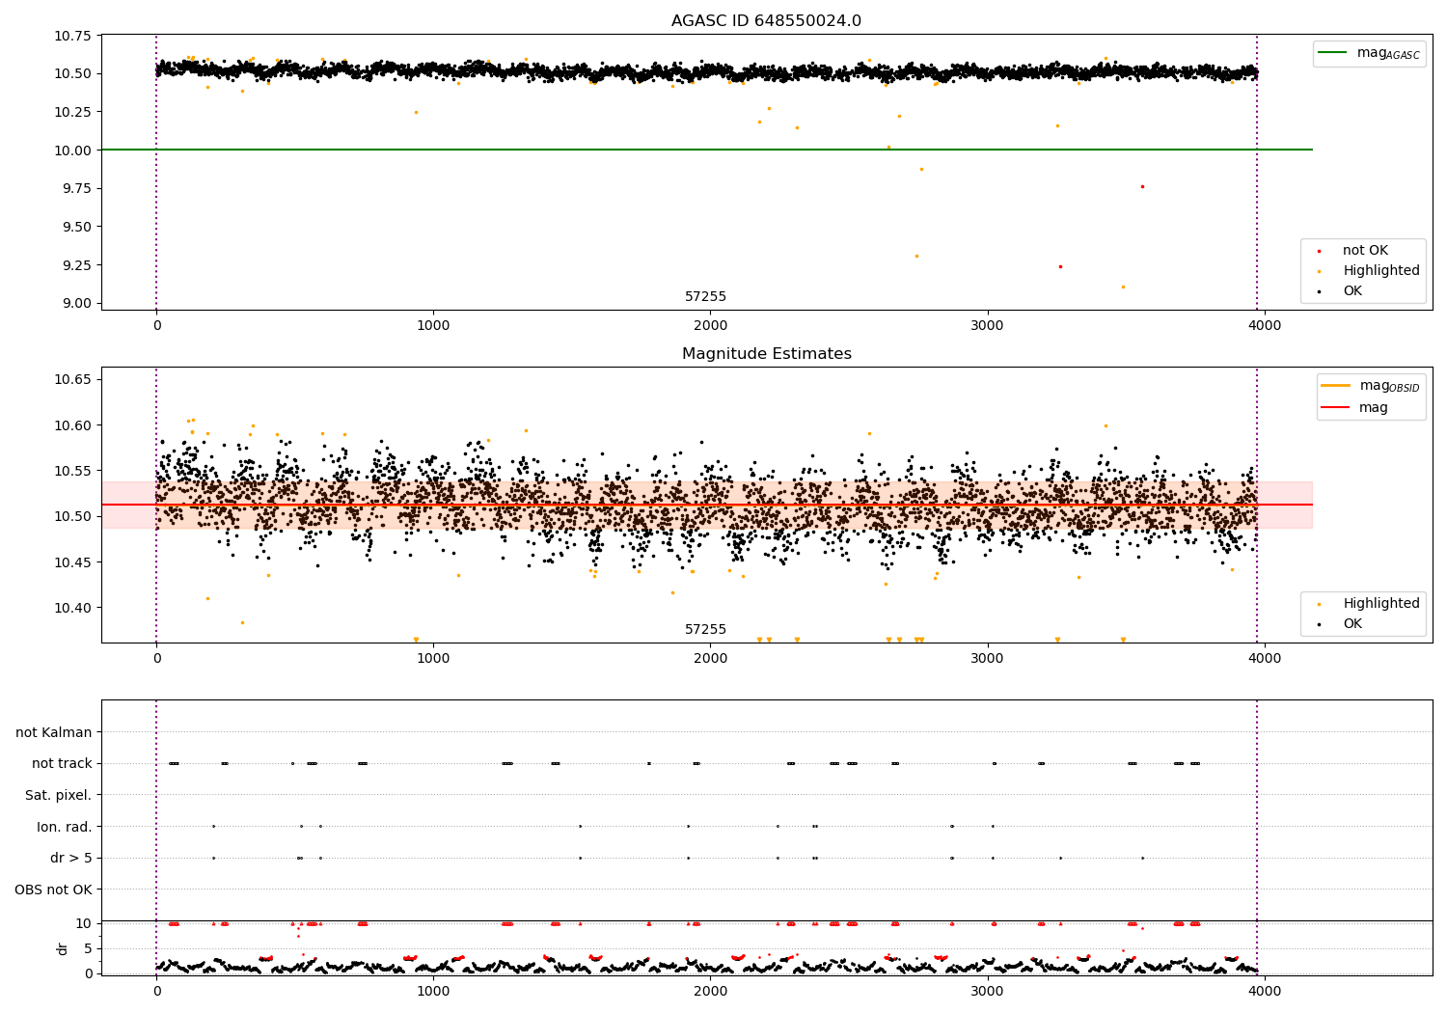Click the red 'mag' legend entry in middle plot
Viewport: 1447px width, 1013px height.
tap(1373, 408)
